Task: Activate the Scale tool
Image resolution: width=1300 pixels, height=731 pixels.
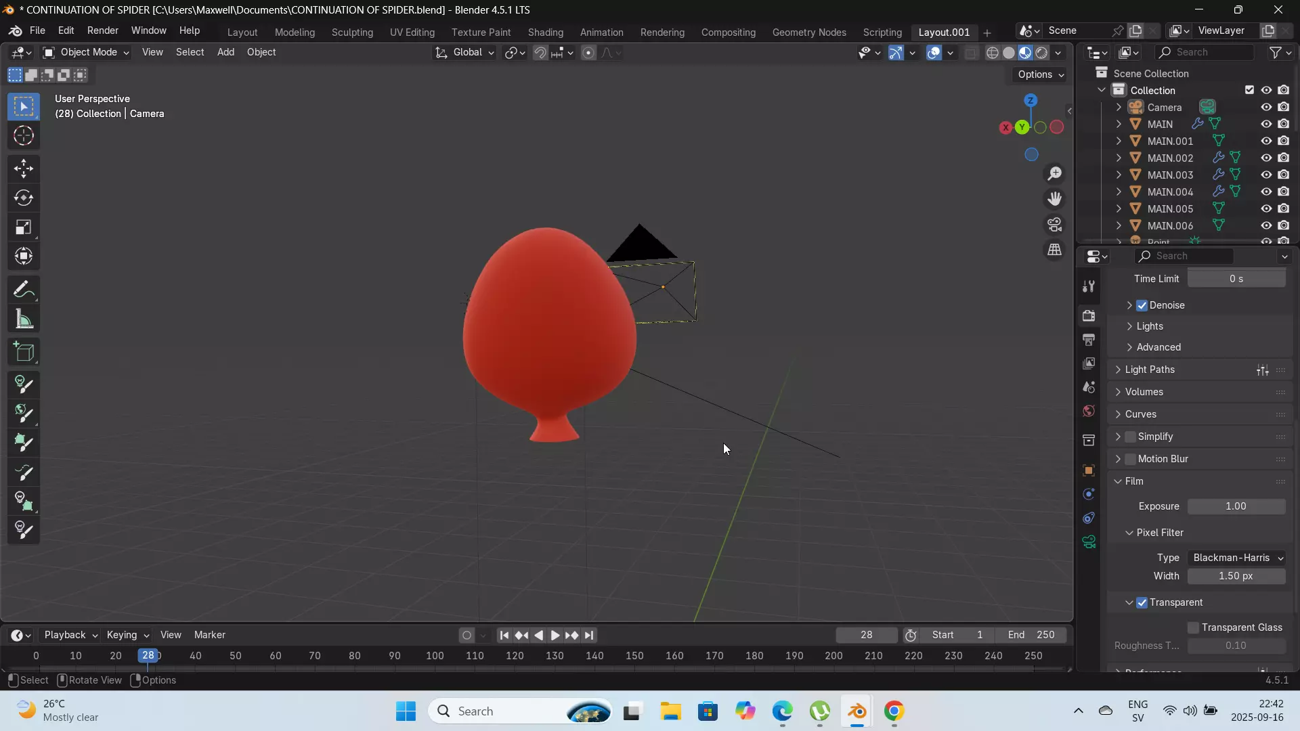Action: click(x=24, y=227)
